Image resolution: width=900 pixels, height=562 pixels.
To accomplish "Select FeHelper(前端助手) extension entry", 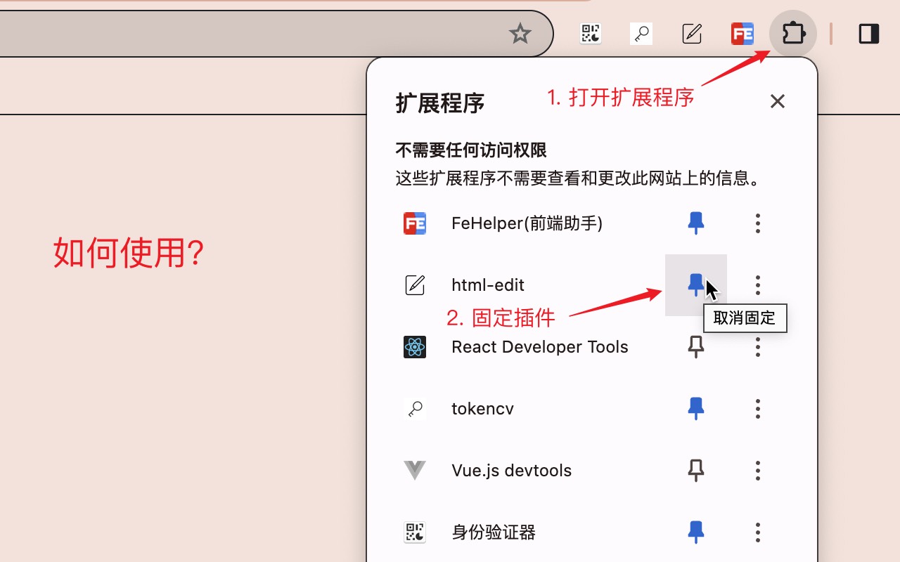I will 527,223.
